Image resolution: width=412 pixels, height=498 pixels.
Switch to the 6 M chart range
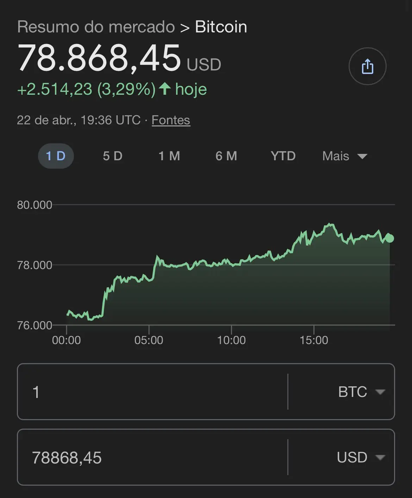point(226,156)
